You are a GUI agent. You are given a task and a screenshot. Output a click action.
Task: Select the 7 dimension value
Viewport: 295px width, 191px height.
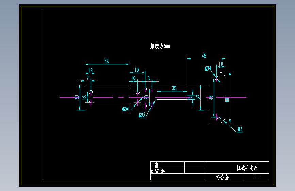88,77
